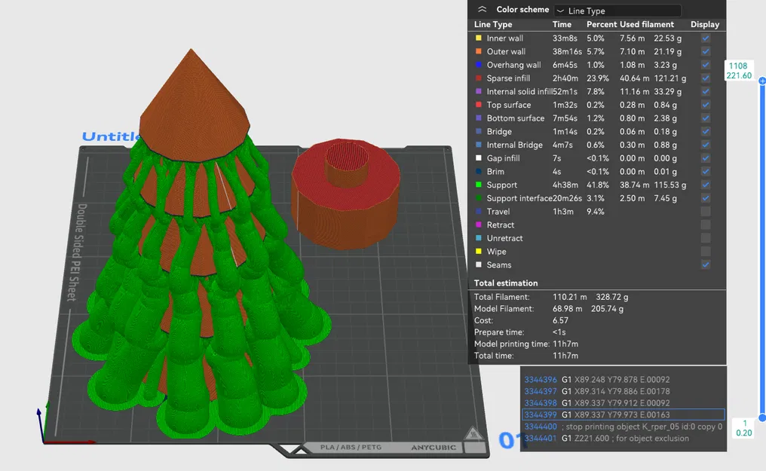Click the Anycubic logo on build plate
Screen dimensions: 766x471
[x=434, y=447]
